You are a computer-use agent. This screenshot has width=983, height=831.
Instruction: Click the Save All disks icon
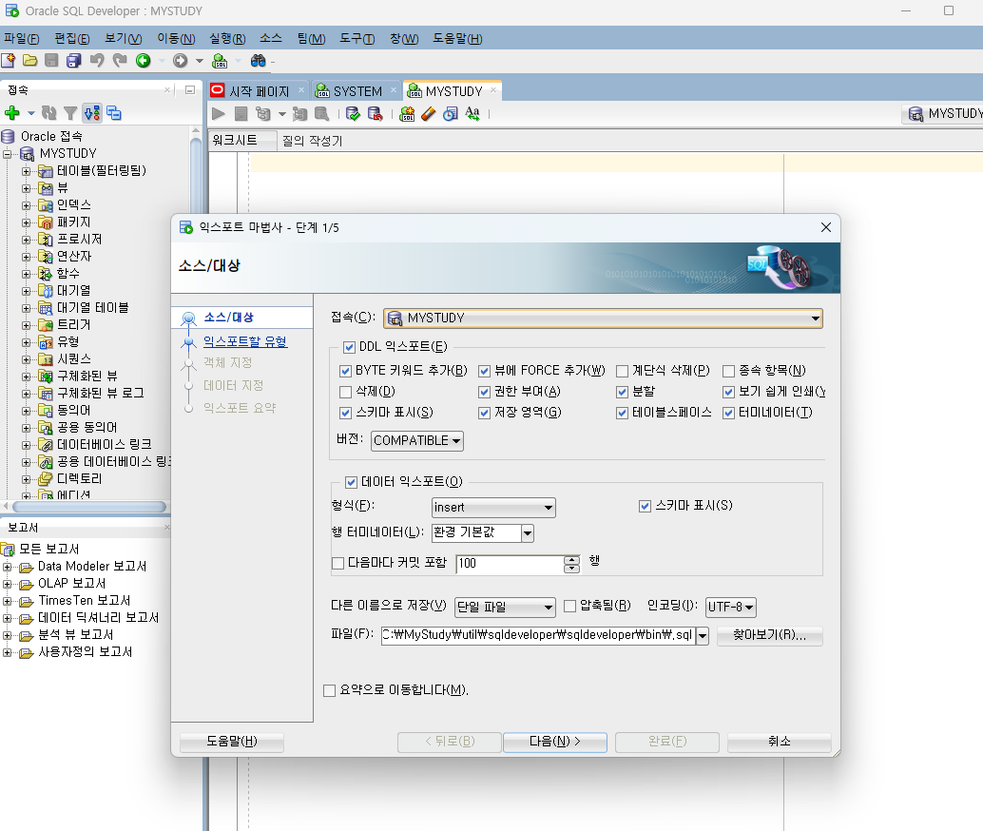[73, 60]
